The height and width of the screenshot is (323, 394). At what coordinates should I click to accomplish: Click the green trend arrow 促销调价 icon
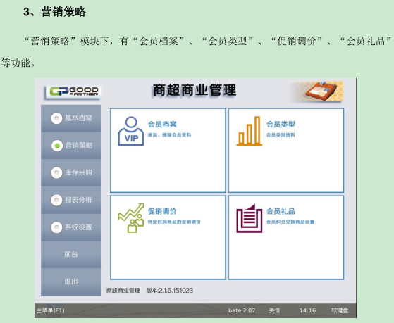pyautogui.click(x=131, y=218)
